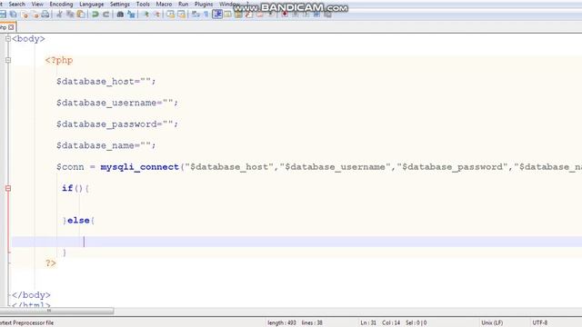This screenshot has height=327, width=582.
Task: Open the Run menu
Action: tap(183, 4)
